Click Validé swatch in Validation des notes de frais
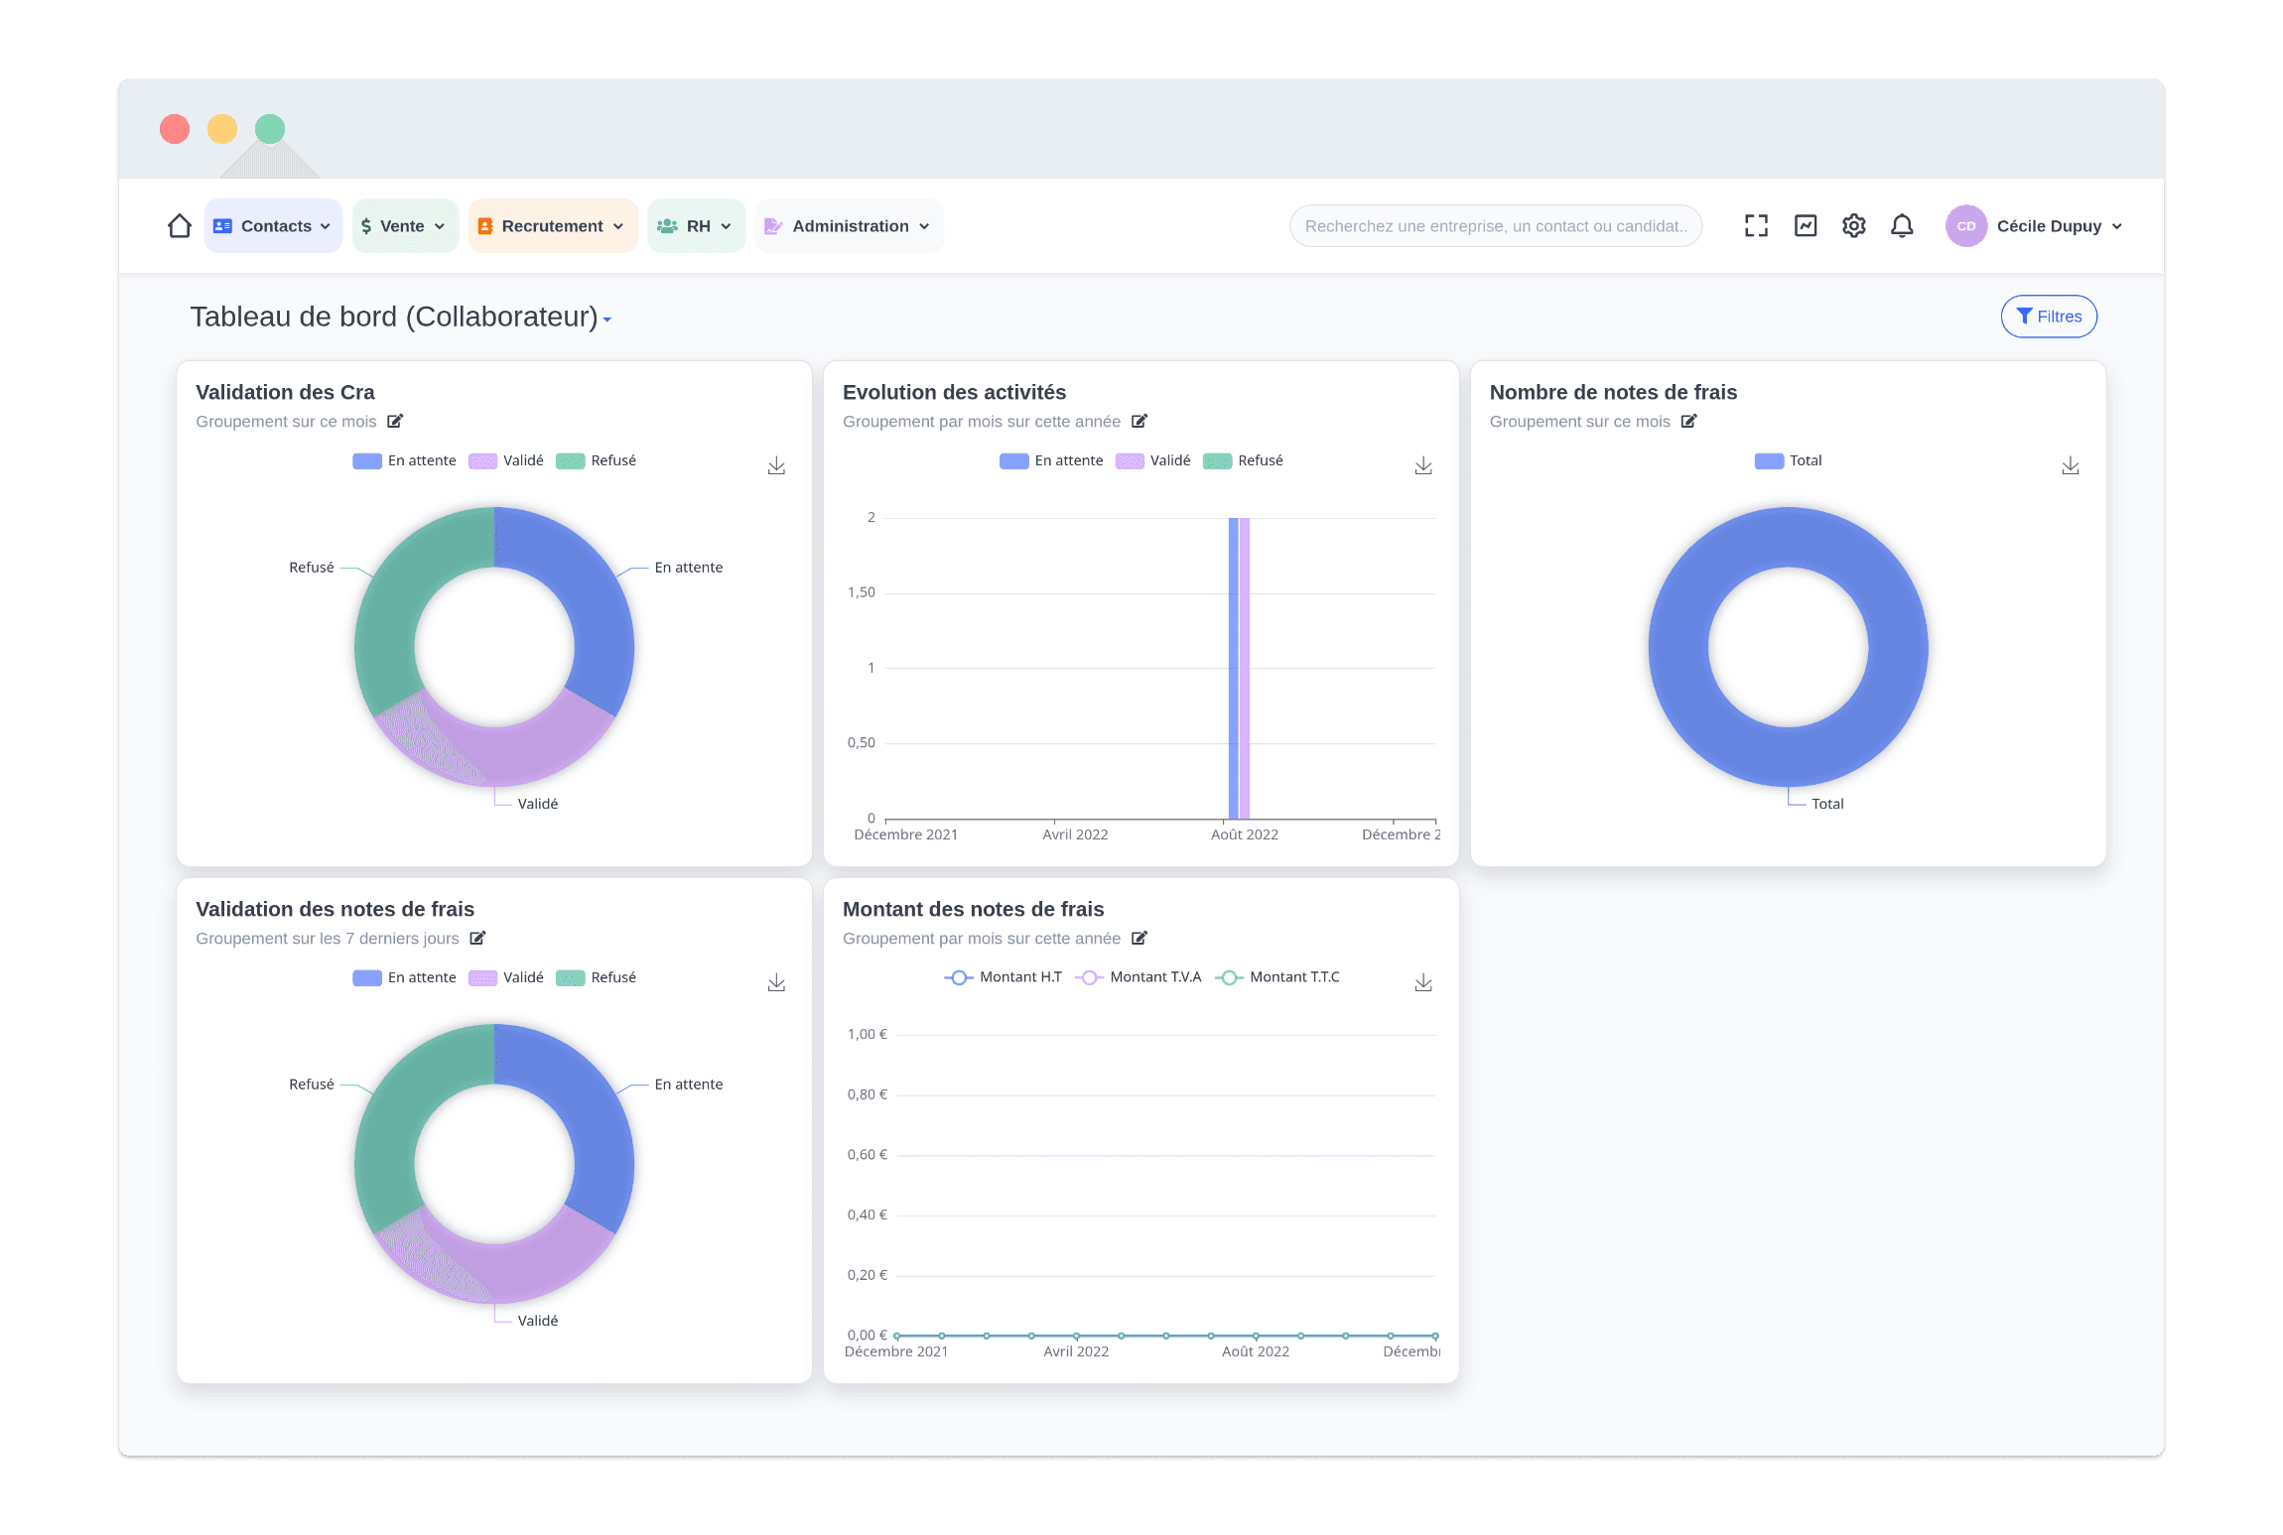Screen dimensions: 2283x1535 tap(482, 978)
